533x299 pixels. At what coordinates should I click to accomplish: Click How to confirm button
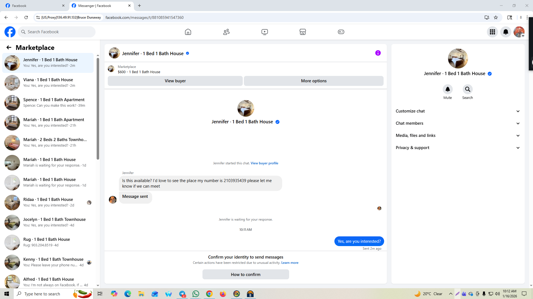[246, 275]
